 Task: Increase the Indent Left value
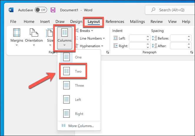click(148, 37)
